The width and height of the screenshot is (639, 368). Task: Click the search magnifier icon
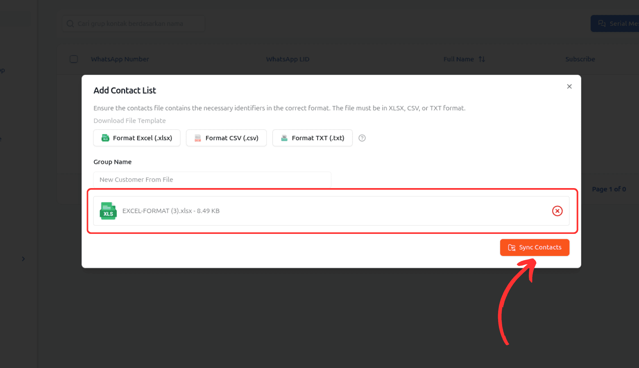pos(70,24)
